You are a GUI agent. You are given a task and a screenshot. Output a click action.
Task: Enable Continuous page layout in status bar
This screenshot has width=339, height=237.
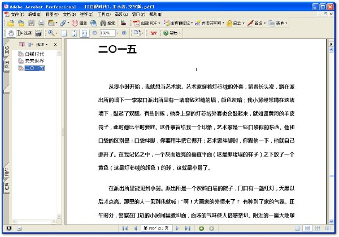(307, 229)
